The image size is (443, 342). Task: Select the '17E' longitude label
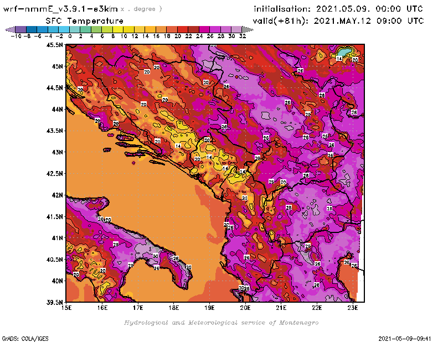tap(138, 308)
